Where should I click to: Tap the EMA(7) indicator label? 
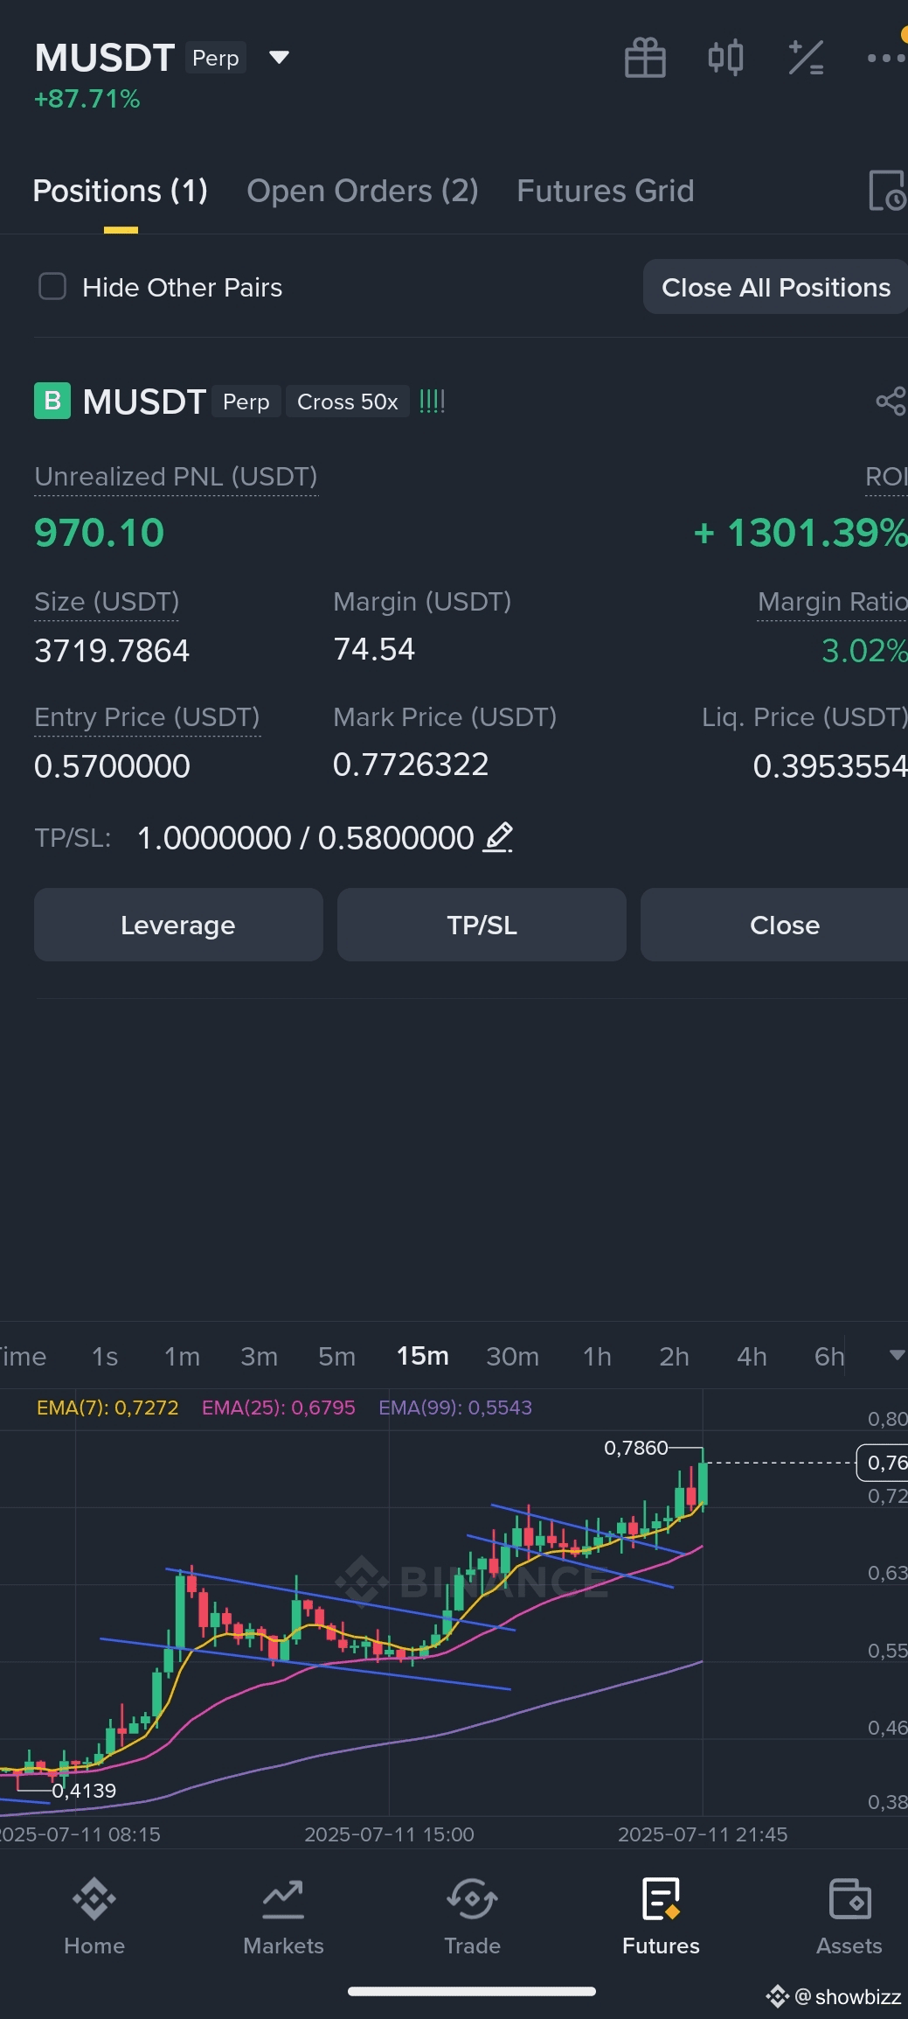click(x=107, y=1408)
